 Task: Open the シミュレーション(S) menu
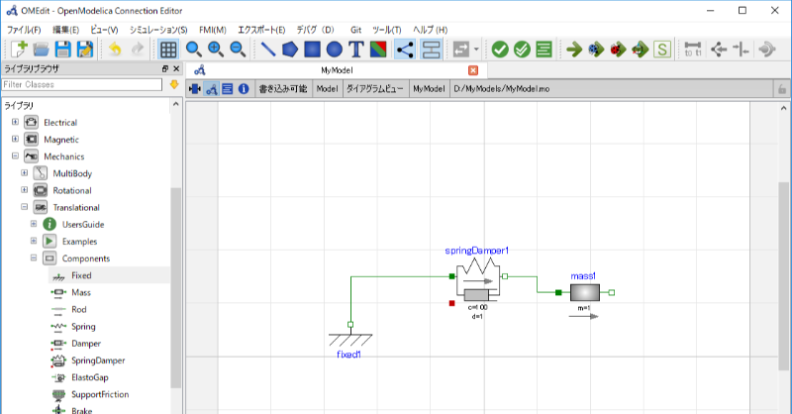pyautogui.click(x=158, y=30)
